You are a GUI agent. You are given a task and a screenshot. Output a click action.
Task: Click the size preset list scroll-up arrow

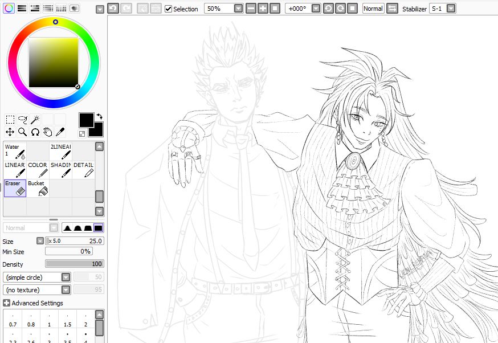pos(99,315)
